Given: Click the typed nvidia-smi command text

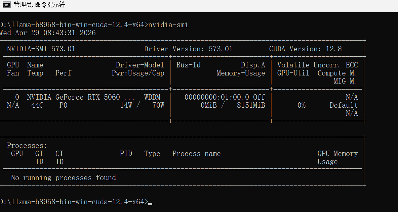Looking at the screenshot, I should [x=168, y=25].
